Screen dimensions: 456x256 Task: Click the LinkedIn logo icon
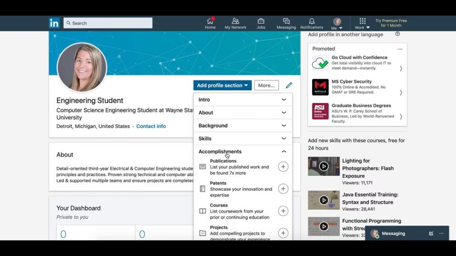54,23
